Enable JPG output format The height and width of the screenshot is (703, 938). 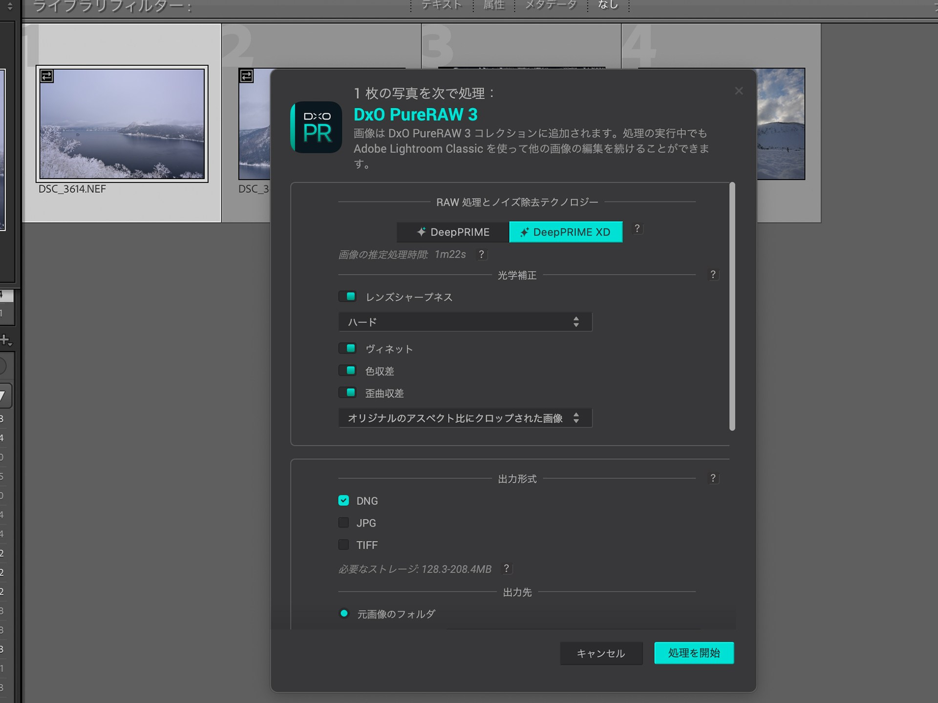344,522
